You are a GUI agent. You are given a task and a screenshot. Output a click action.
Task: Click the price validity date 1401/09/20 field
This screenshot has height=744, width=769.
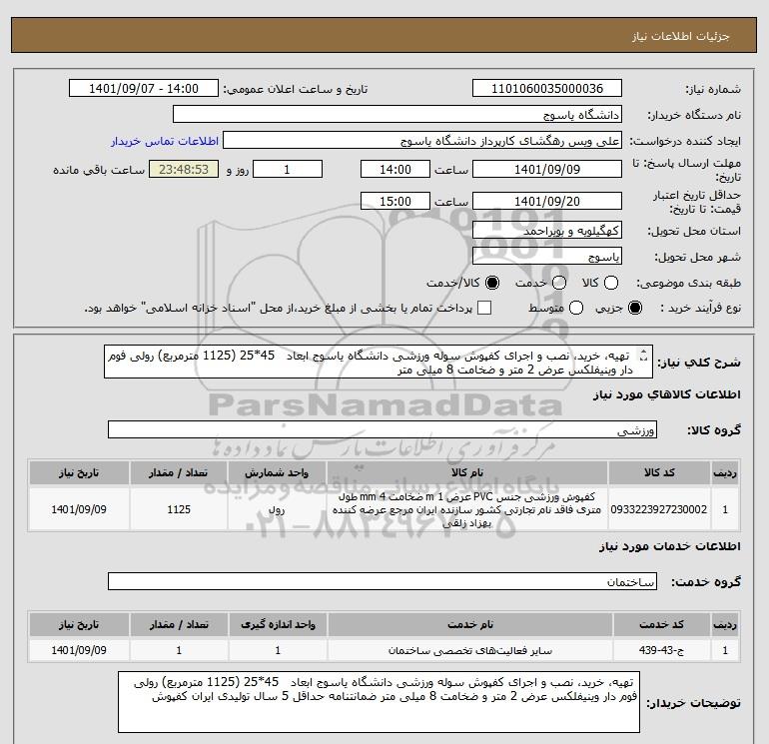tap(547, 201)
